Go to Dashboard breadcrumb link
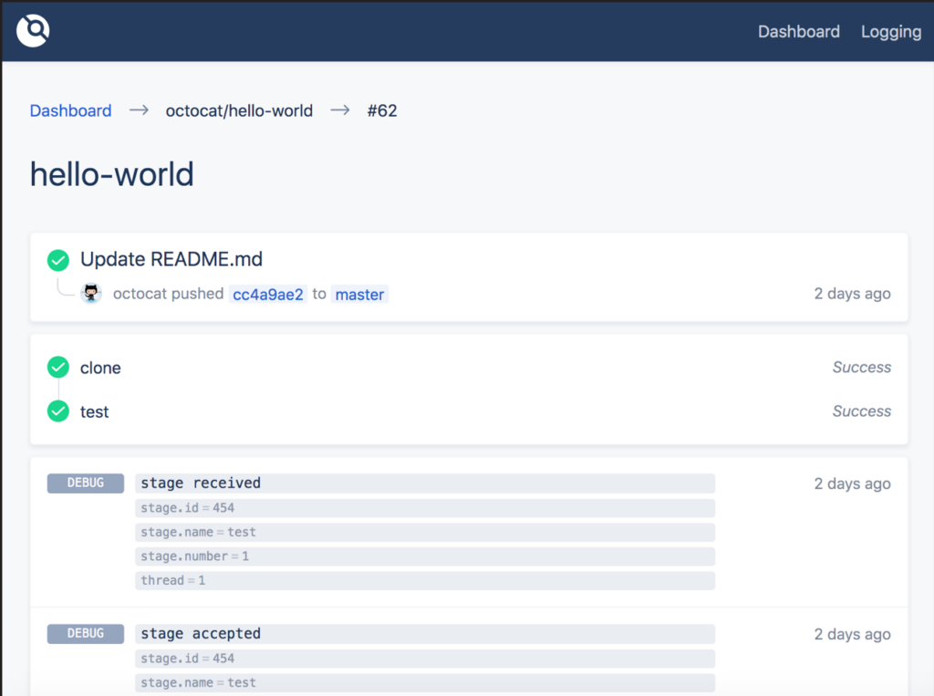This screenshot has height=696, width=934. coord(70,111)
